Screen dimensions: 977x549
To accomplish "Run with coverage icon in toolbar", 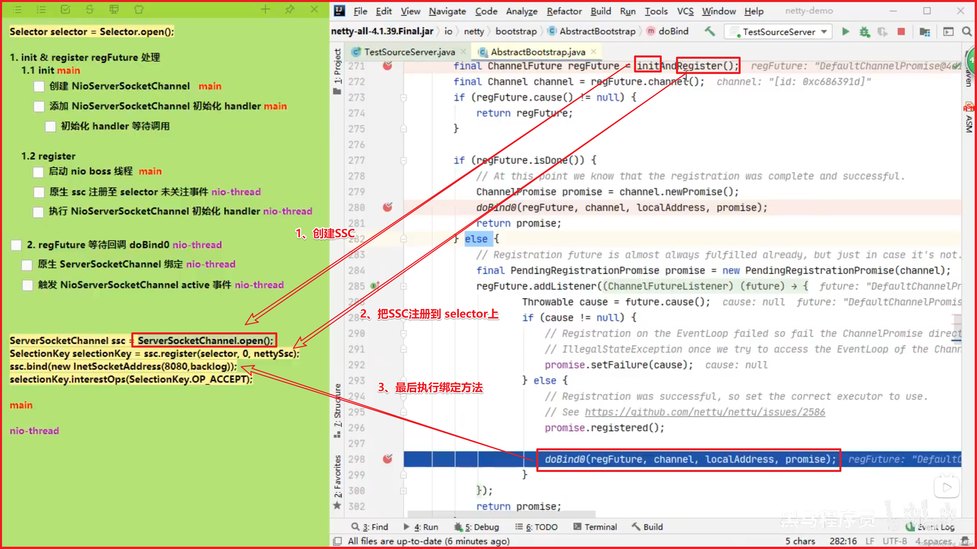I will click(883, 32).
